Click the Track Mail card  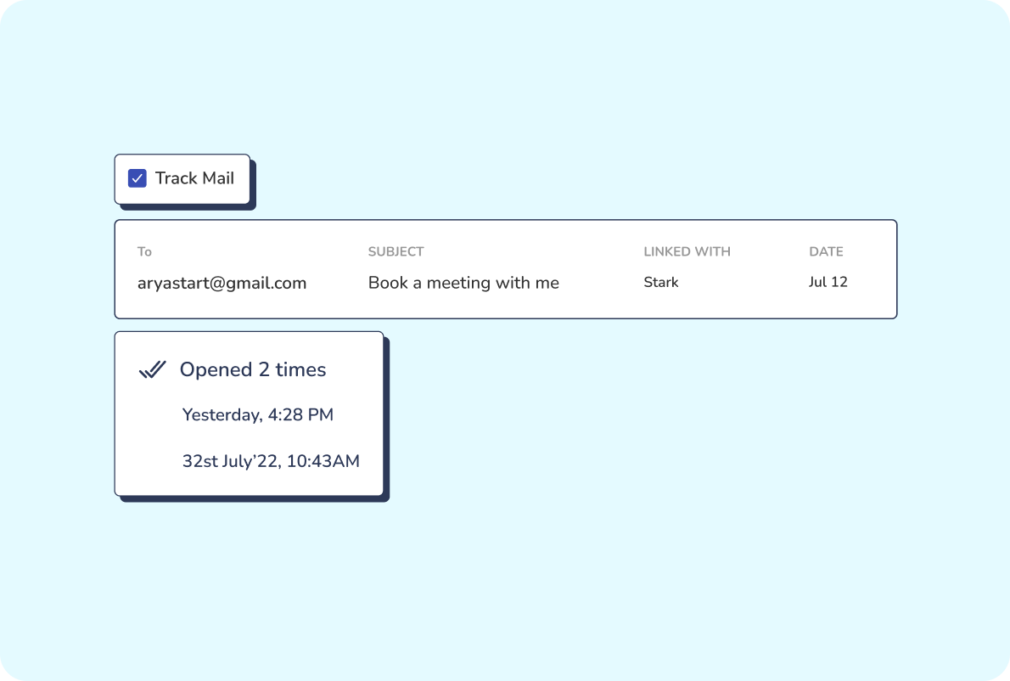click(x=182, y=178)
